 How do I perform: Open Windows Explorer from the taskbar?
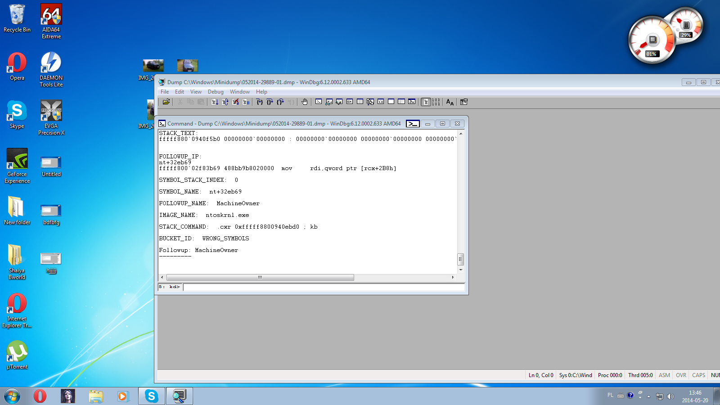pos(96,396)
